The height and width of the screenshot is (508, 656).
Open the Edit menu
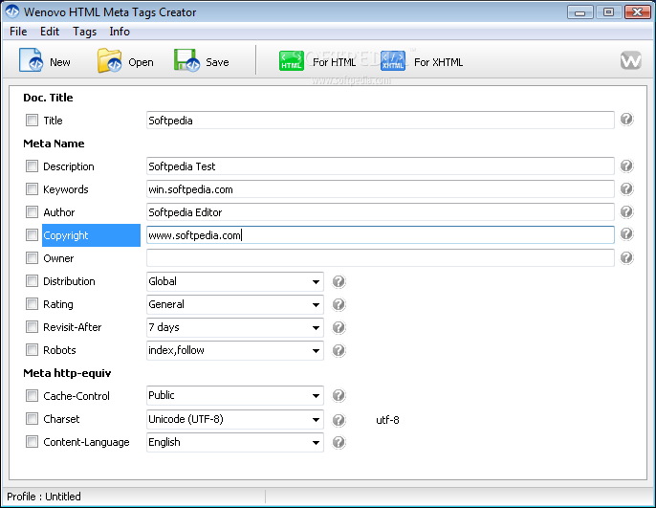tap(50, 32)
